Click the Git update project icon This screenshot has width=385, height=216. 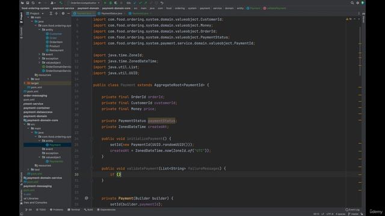[135, 3]
